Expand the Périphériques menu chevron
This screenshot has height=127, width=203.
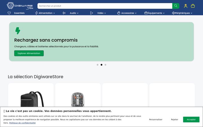pyautogui.click(x=191, y=13)
